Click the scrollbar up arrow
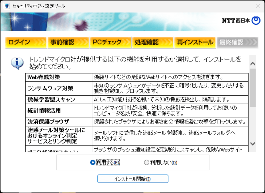Screen dimensions: 265x193 [252, 64]
